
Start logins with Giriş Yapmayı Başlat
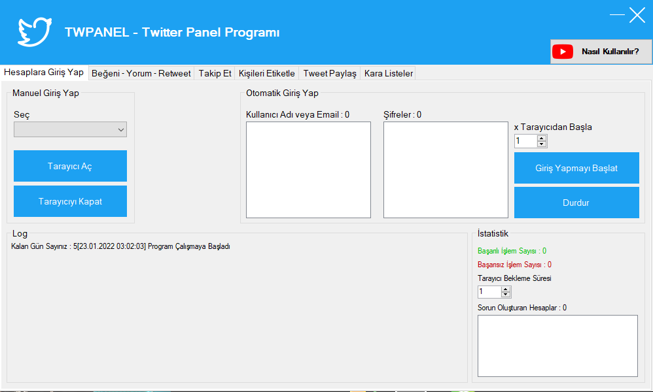point(577,168)
